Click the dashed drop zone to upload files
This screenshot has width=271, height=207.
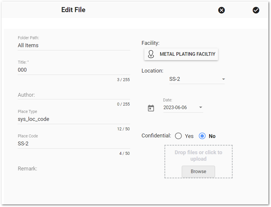(198, 162)
